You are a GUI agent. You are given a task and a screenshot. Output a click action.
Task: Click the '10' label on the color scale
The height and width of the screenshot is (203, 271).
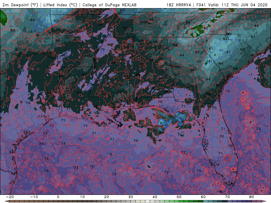[x=82, y=197]
